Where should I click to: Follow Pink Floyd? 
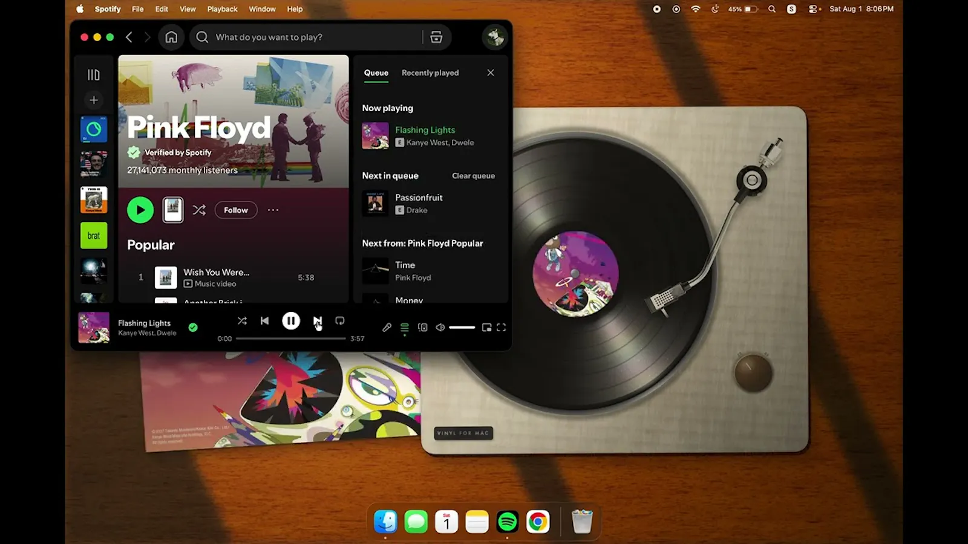[x=236, y=210]
